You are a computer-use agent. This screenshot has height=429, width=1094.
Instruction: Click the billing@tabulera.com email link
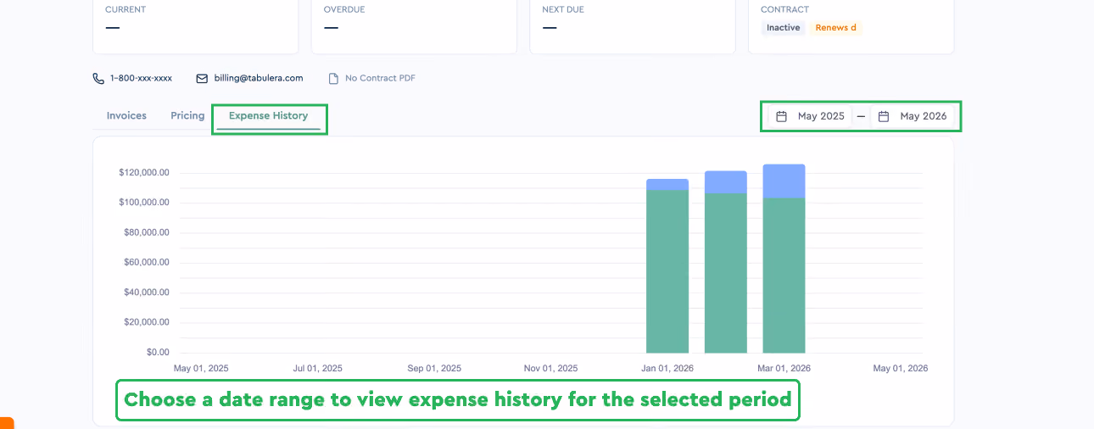[259, 78]
